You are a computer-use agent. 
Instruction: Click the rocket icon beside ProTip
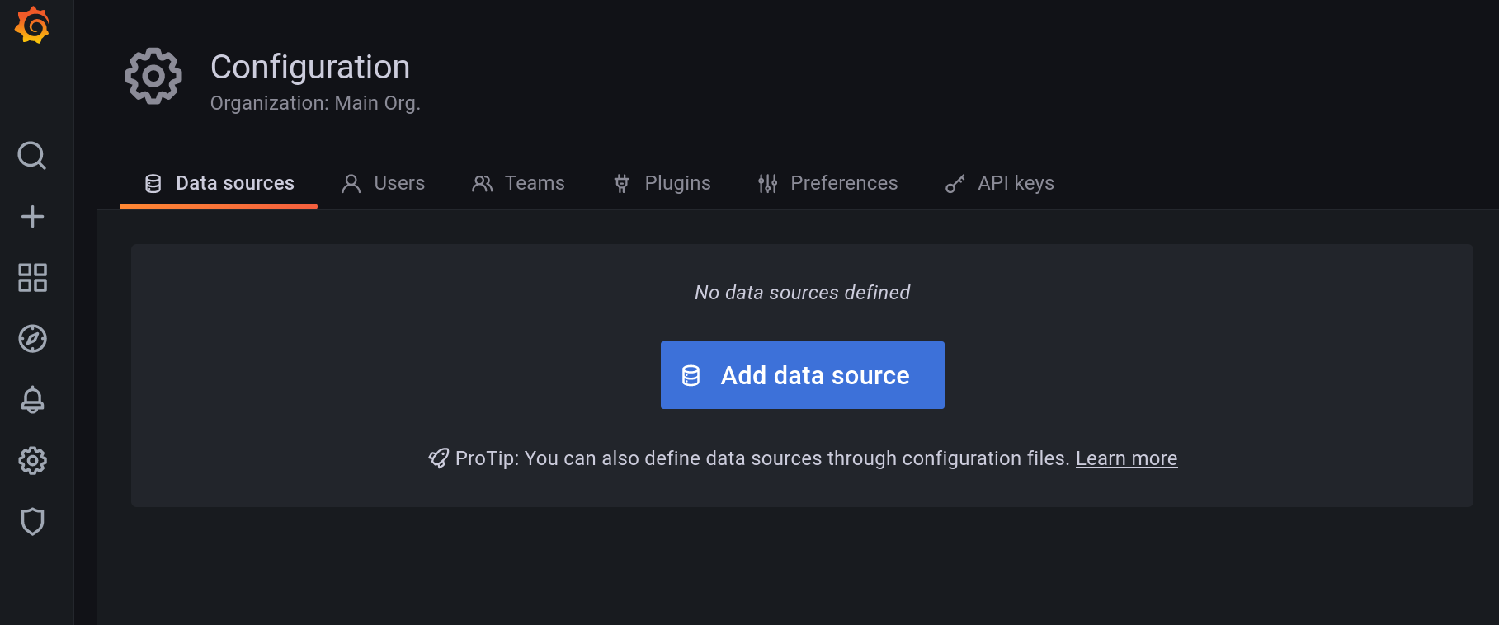point(438,458)
